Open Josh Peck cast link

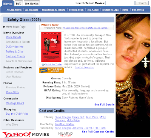92,117
